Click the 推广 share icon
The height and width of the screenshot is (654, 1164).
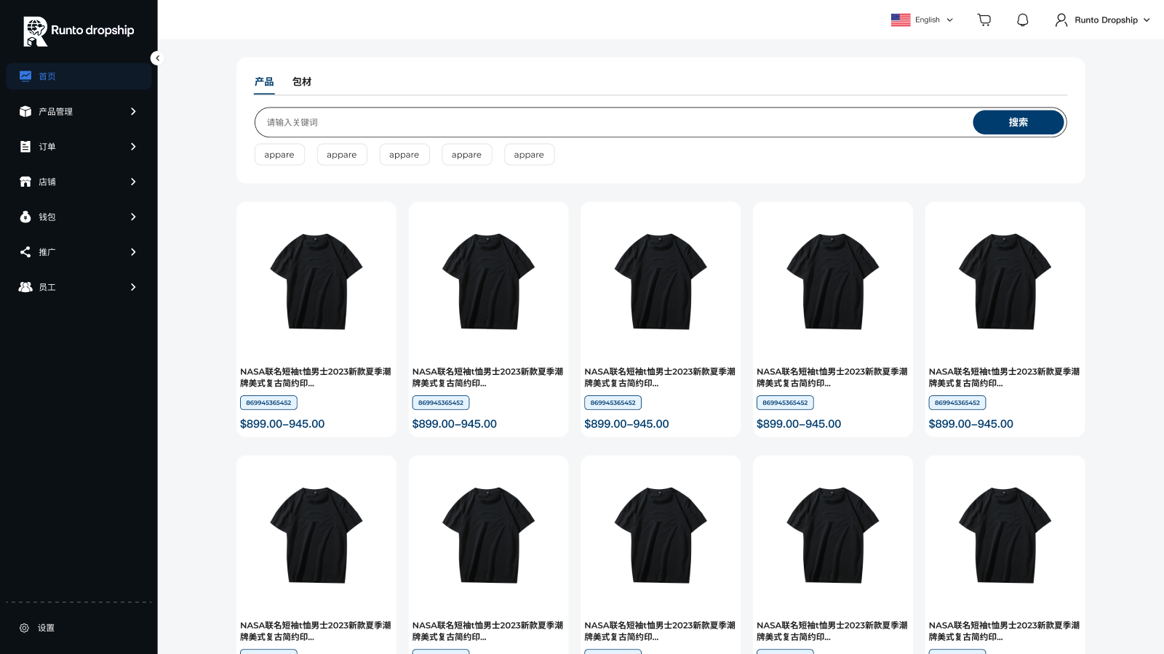click(x=25, y=251)
